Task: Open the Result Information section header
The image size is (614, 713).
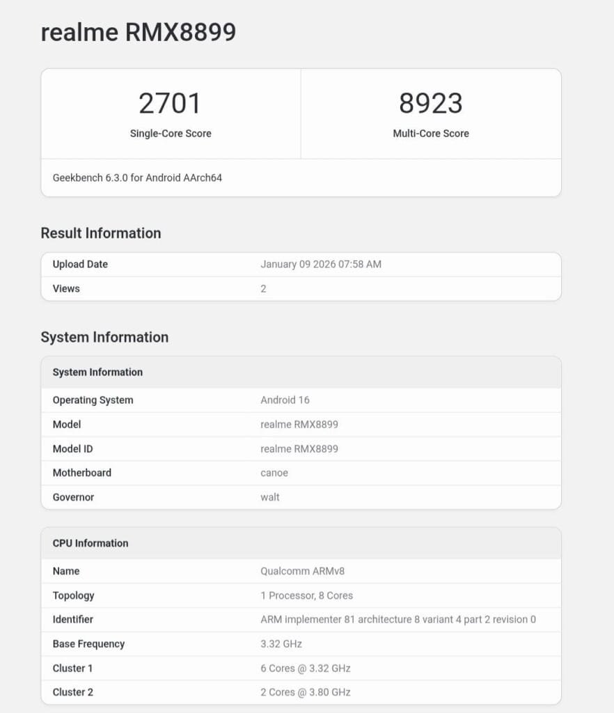Action: click(100, 233)
